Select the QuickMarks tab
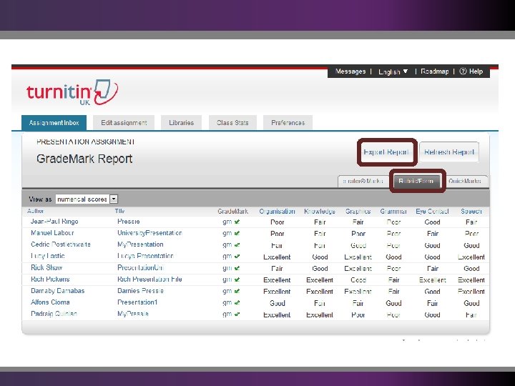Screen dimensions: 515x386 pyautogui.click(x=464, y=181)
